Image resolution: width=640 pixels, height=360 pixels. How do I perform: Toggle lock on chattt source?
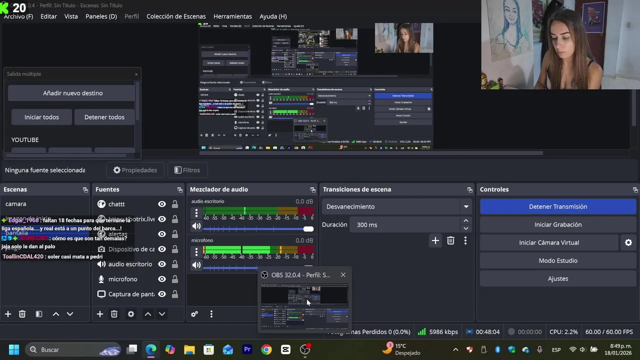click(175, 204)
